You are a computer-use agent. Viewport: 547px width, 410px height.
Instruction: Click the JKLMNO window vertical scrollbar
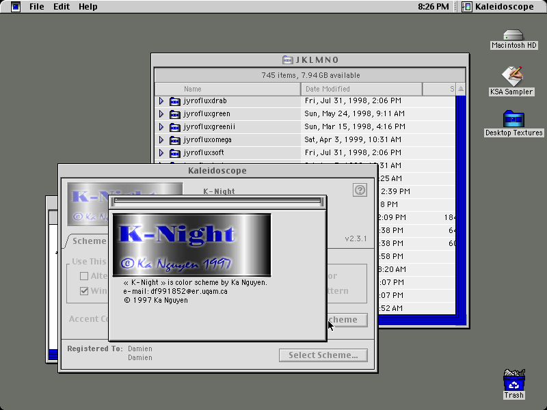click(x=460, y=206)
